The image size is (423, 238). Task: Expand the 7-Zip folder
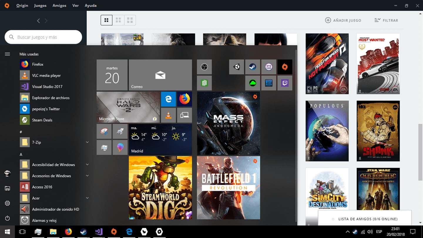[x=87, y=143]
